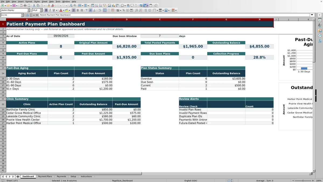This screenshot has width=323, height=182.
Task: Click the Save document icon
Action: (x=14, y=5)
